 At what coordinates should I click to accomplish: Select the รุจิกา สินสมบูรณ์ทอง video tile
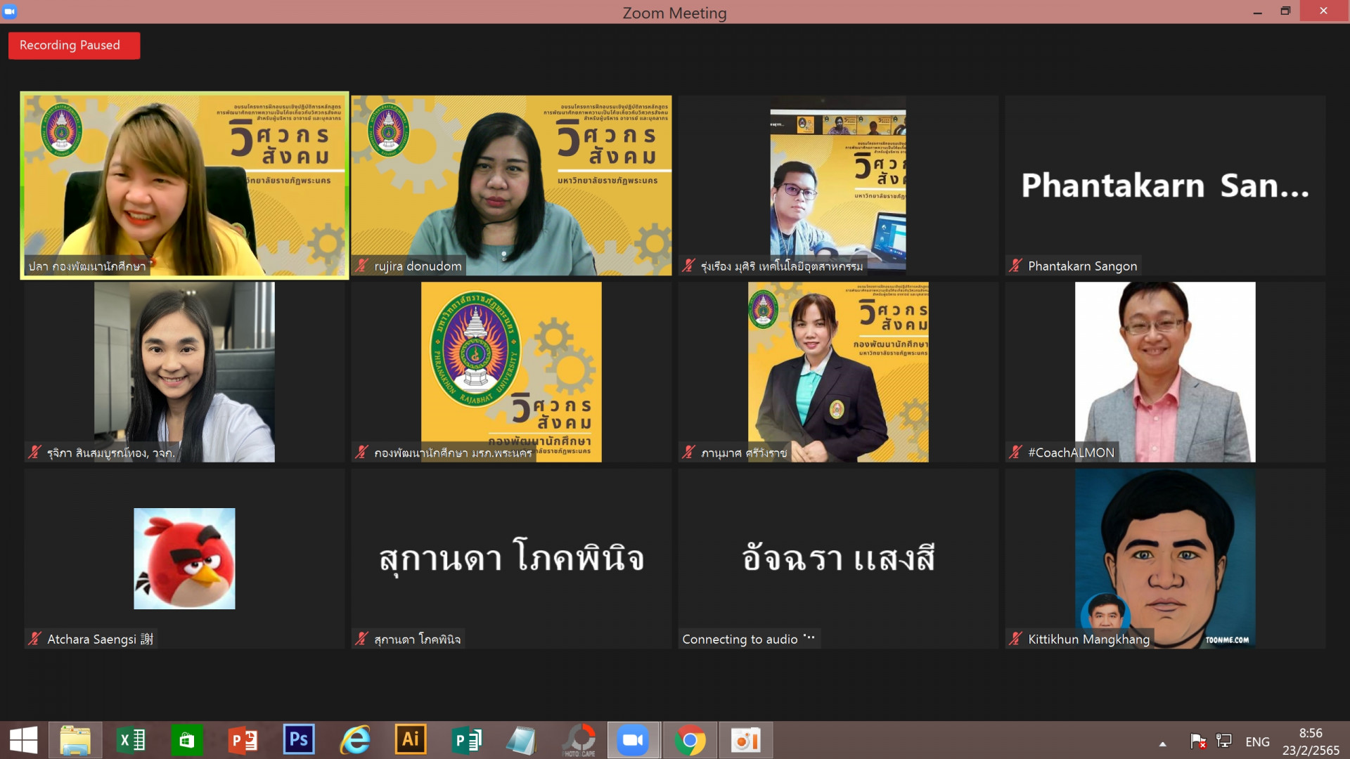pos(185,372)
